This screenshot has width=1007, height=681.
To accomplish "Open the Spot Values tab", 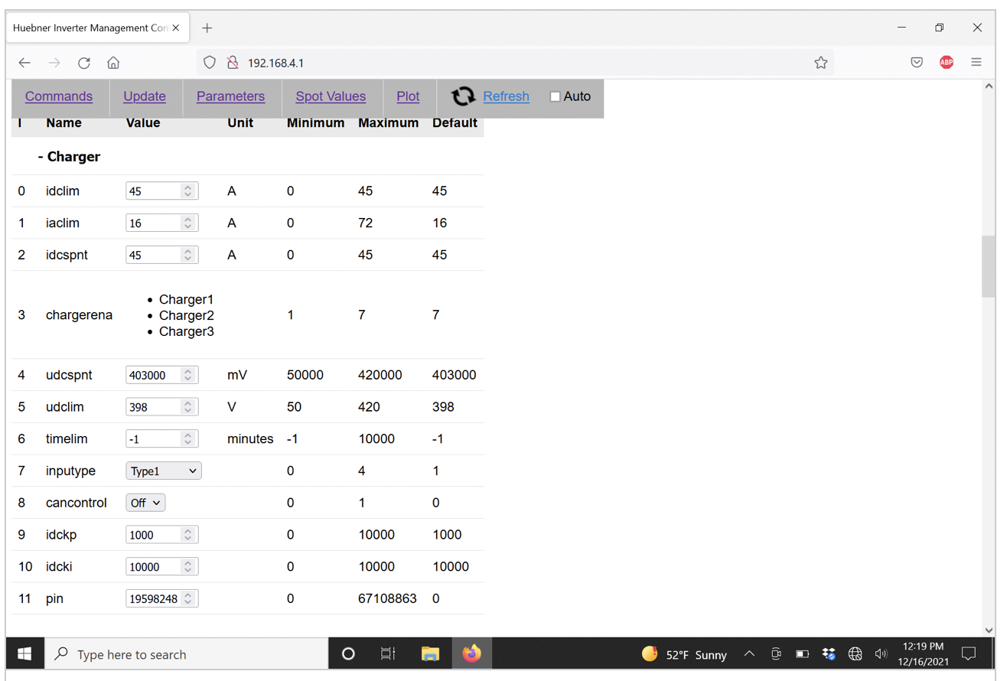I will (x=331, y=96).
